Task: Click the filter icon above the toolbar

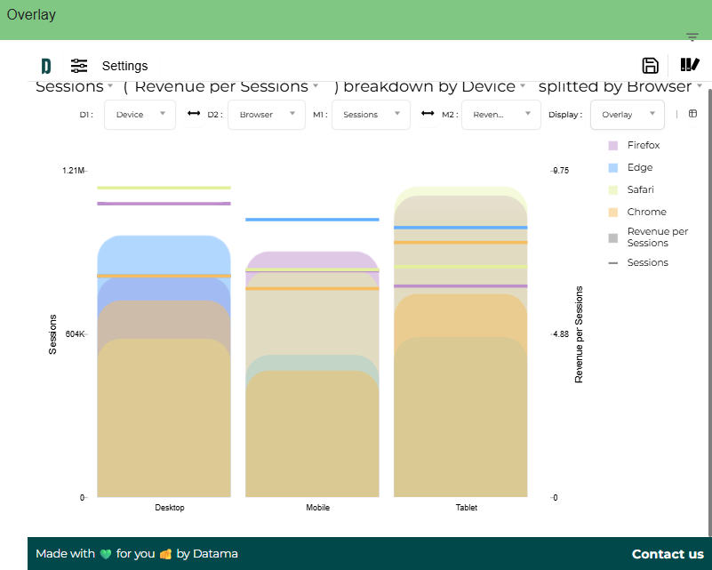Action: (x=692, y=38)
